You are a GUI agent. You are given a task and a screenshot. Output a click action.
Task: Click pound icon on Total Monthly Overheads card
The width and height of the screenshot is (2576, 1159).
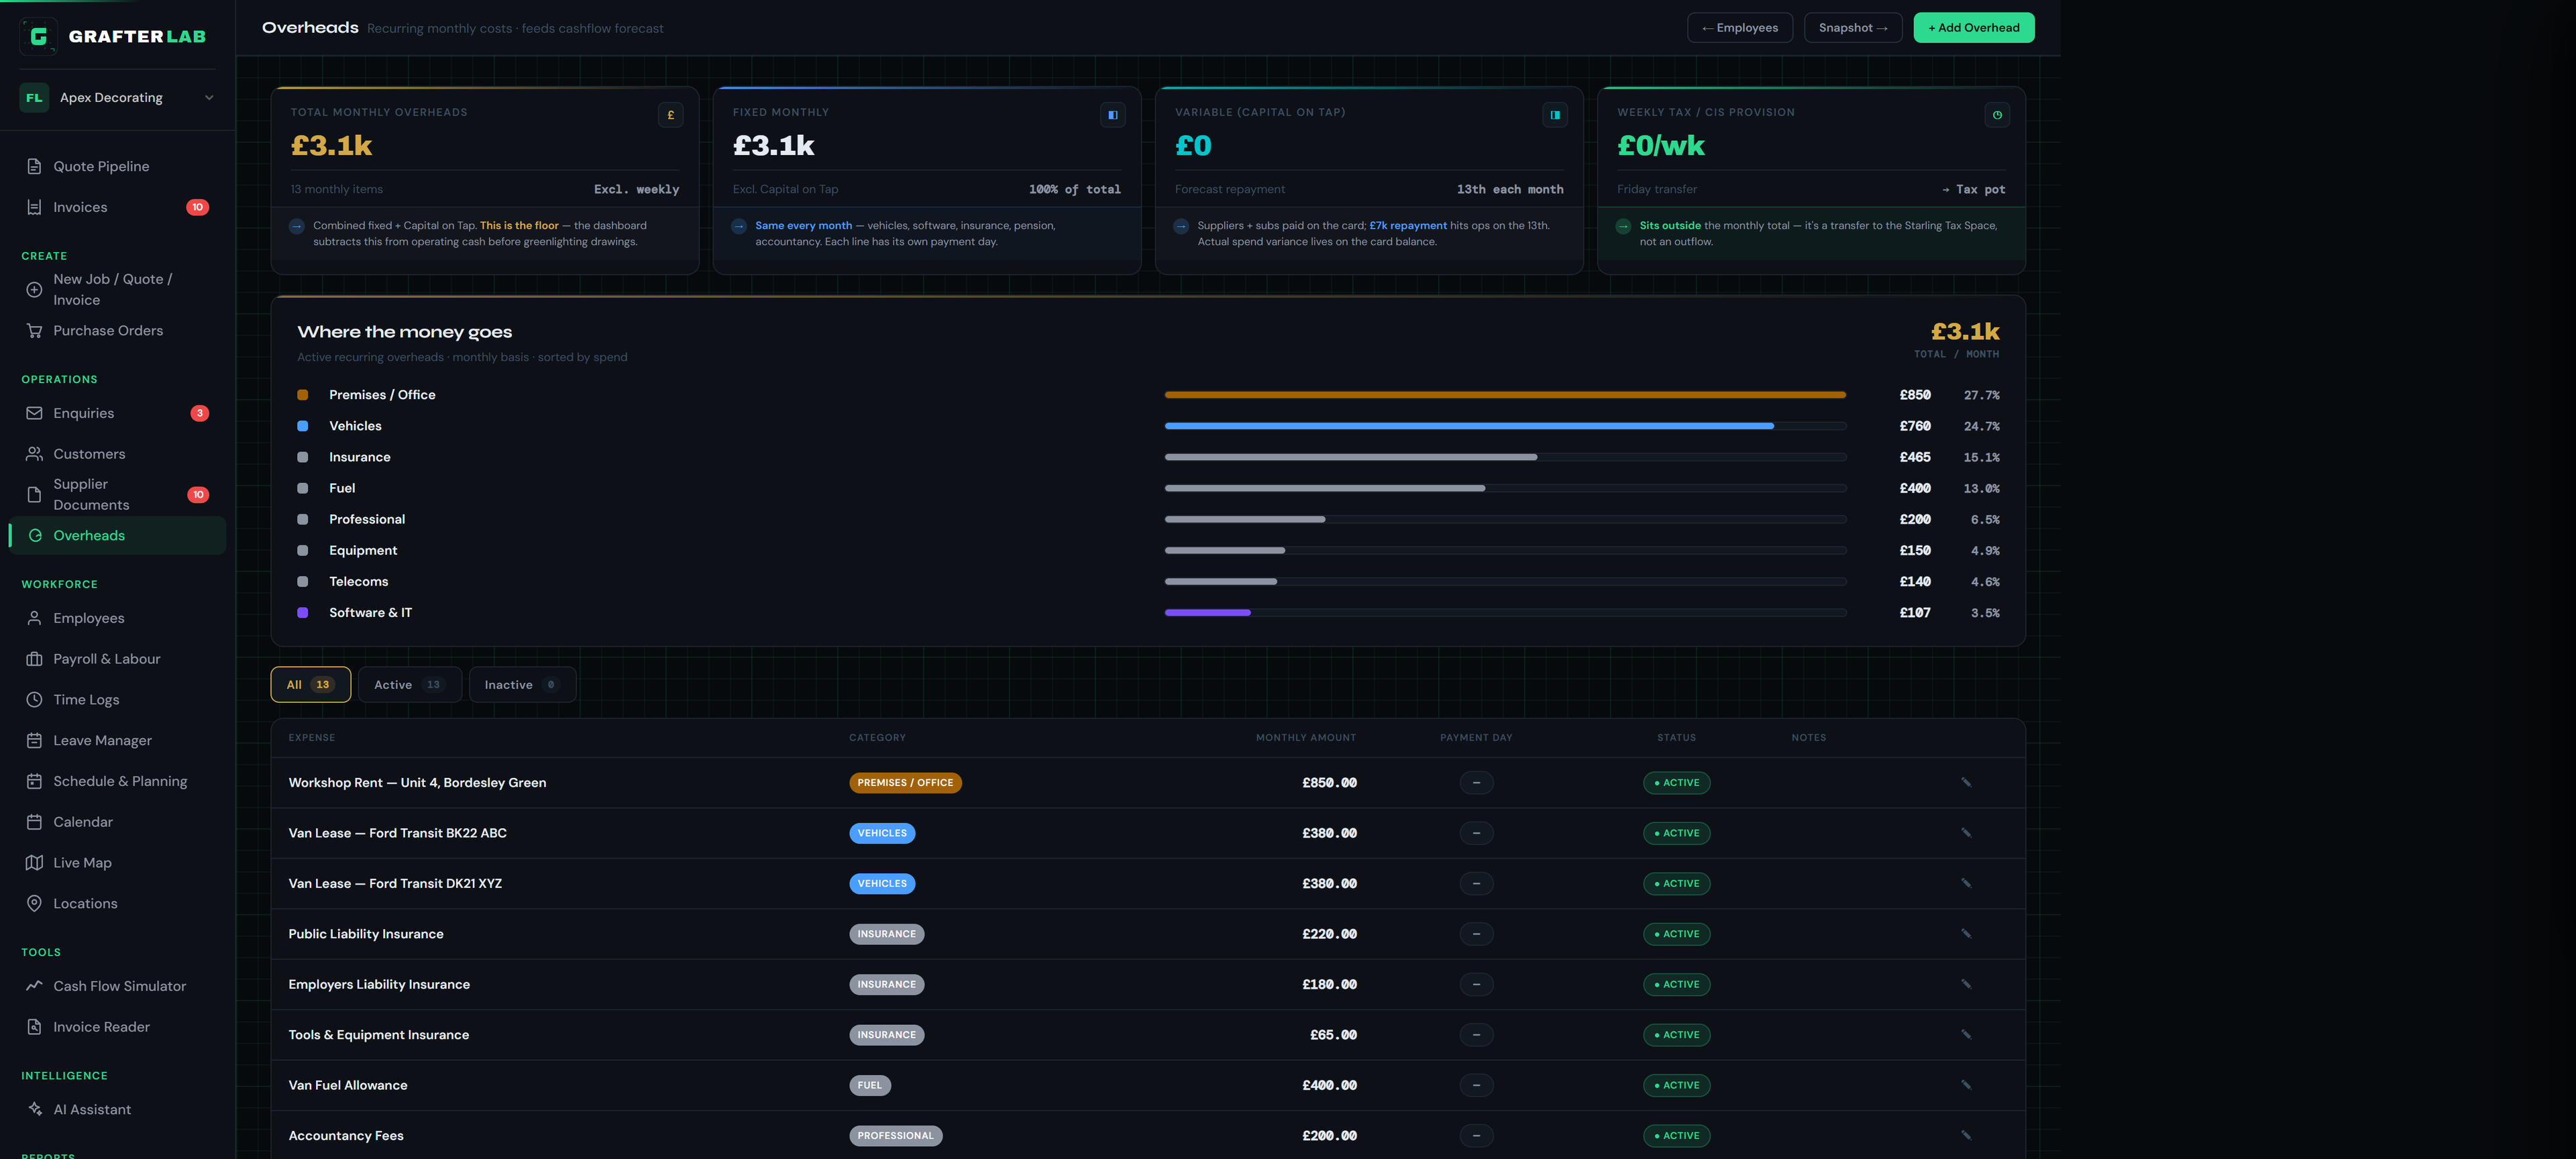(670, 115)
